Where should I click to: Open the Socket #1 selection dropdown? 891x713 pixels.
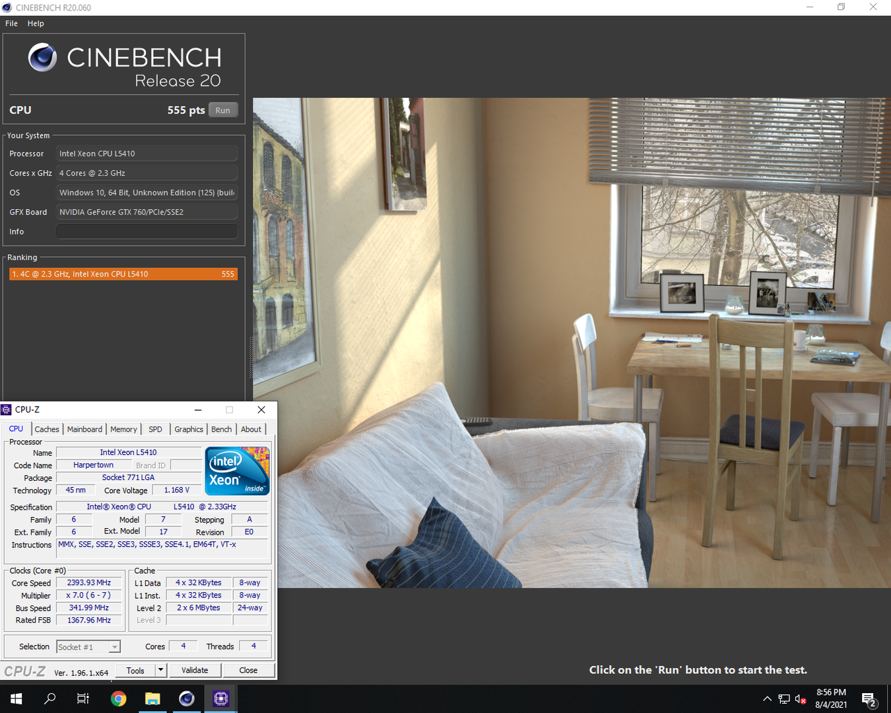click(x=88, y=647)
